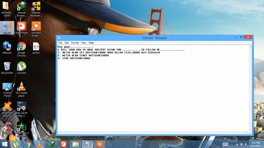This screenshot has height=148, width=264.
Task: Open the Recycle Bin
Action: pyautogui.click(x=7, y=68)
